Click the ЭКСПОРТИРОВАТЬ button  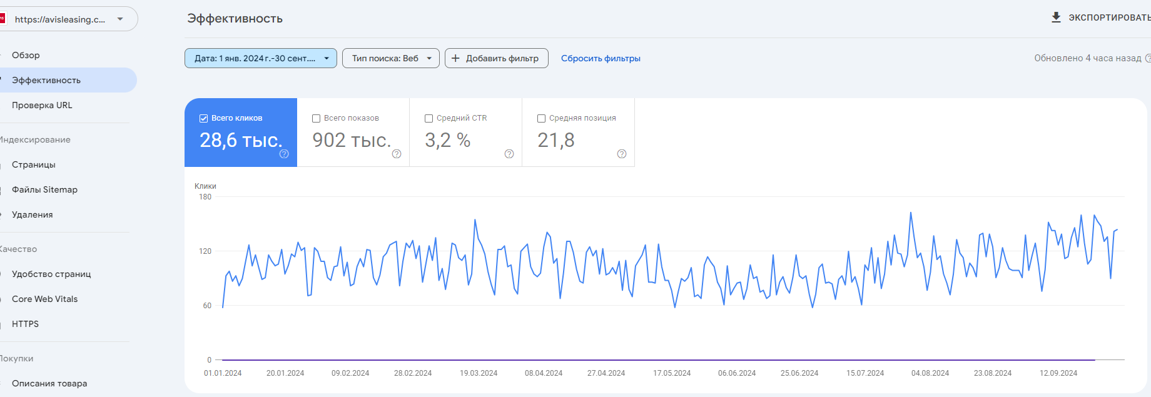(1108, 18)
